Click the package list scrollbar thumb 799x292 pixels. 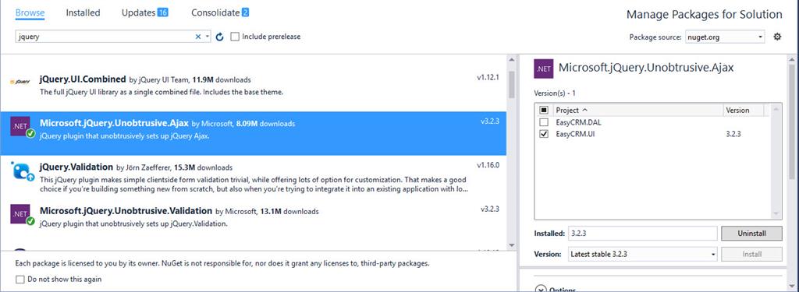(x=512, y=84)
